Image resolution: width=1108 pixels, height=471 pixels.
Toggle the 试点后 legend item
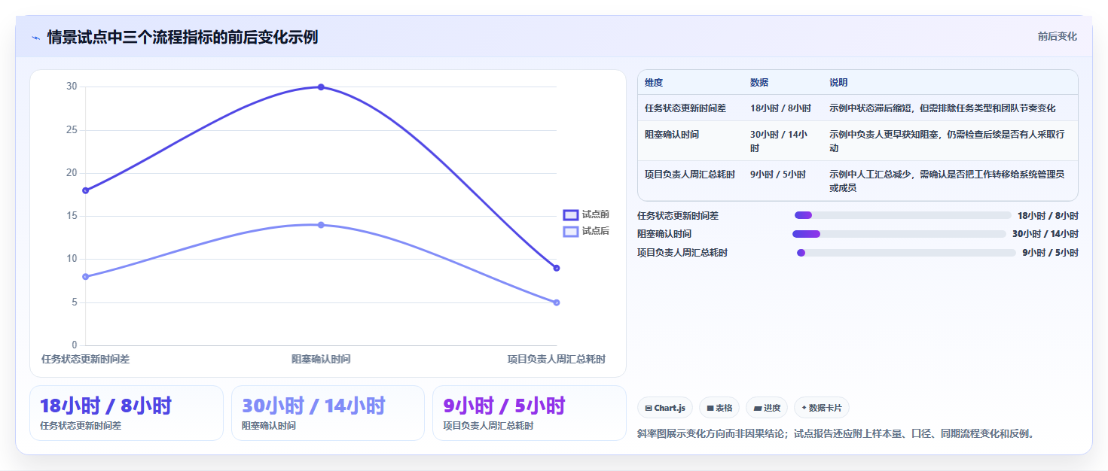(x=587, y=231)
